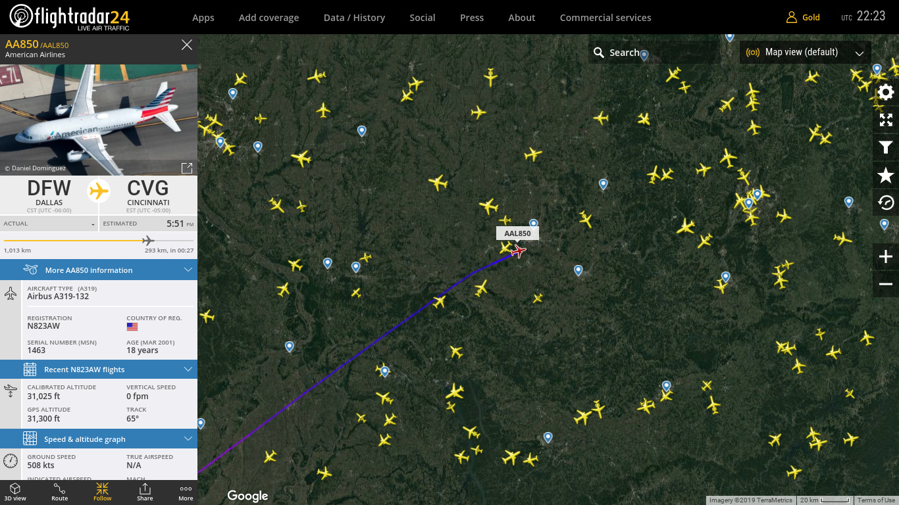Open 3D view of the flight
This screenshot has width=899, height=505.
click(x=15, y=493)
